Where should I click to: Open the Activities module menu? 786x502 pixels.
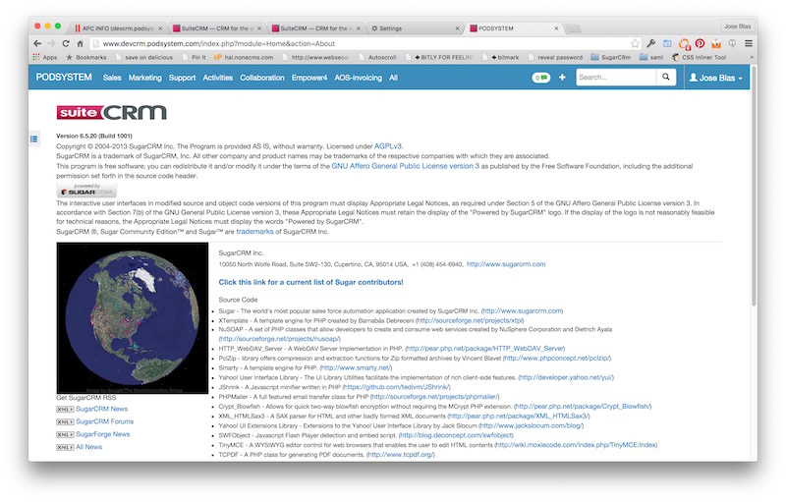tap(217, 78)
